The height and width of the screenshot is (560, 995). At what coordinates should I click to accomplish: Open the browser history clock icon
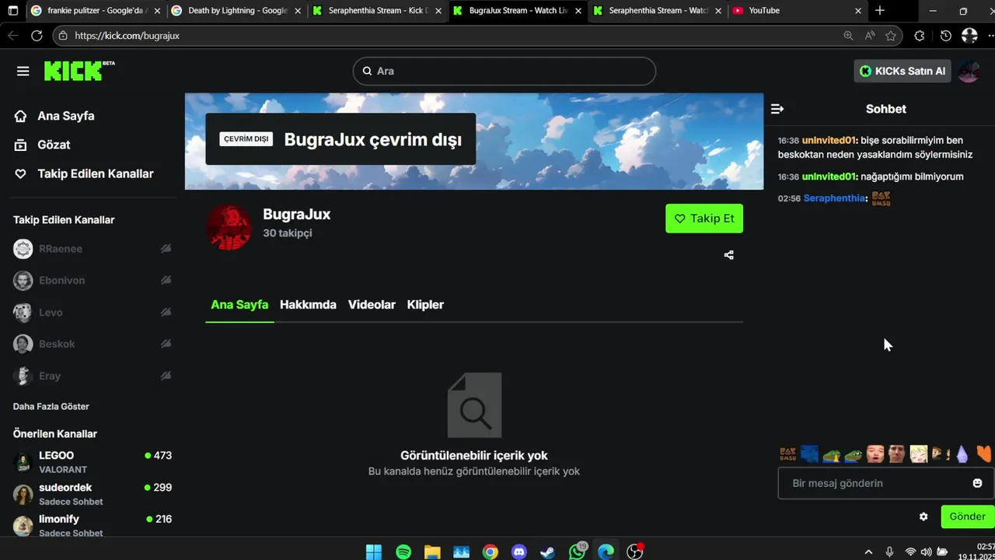[x=945, y=36]
